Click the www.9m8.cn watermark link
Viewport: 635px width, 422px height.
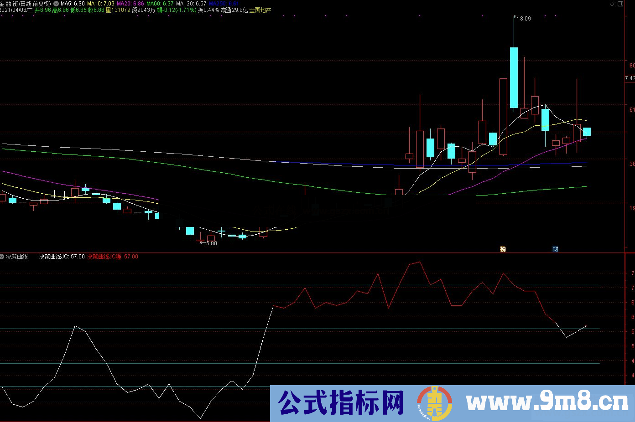click(547, 403)
